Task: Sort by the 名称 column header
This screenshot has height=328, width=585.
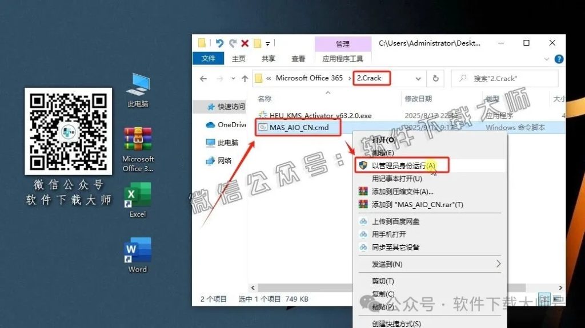Action: (265, 99)
